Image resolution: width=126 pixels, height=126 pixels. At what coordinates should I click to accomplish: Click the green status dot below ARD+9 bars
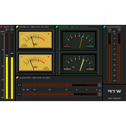click(x=10, y=98)
